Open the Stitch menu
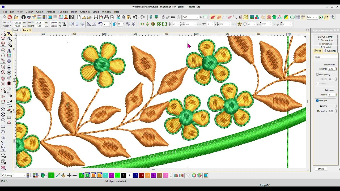The height and width of the screenshot is (191, 340). pyautogui.click(x=74, y=12)
